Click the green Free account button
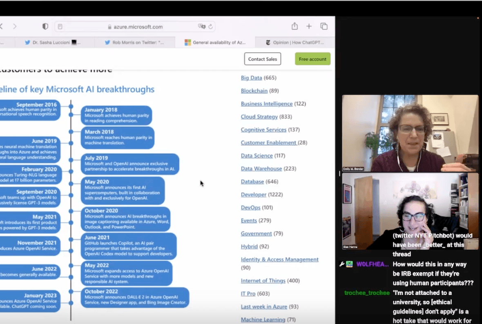Screen dimensions: 482x324 (312, 59)
